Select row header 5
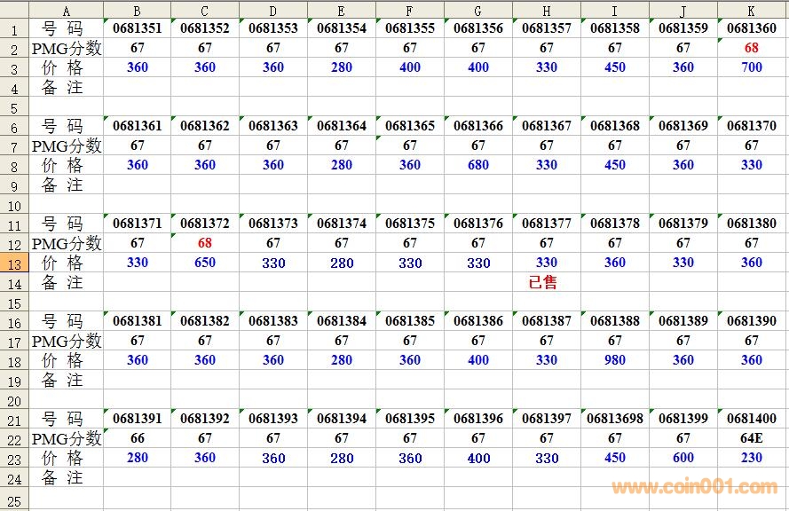Image resolution: width=789 pixels, height=511 pixels. tap(14, 106)
